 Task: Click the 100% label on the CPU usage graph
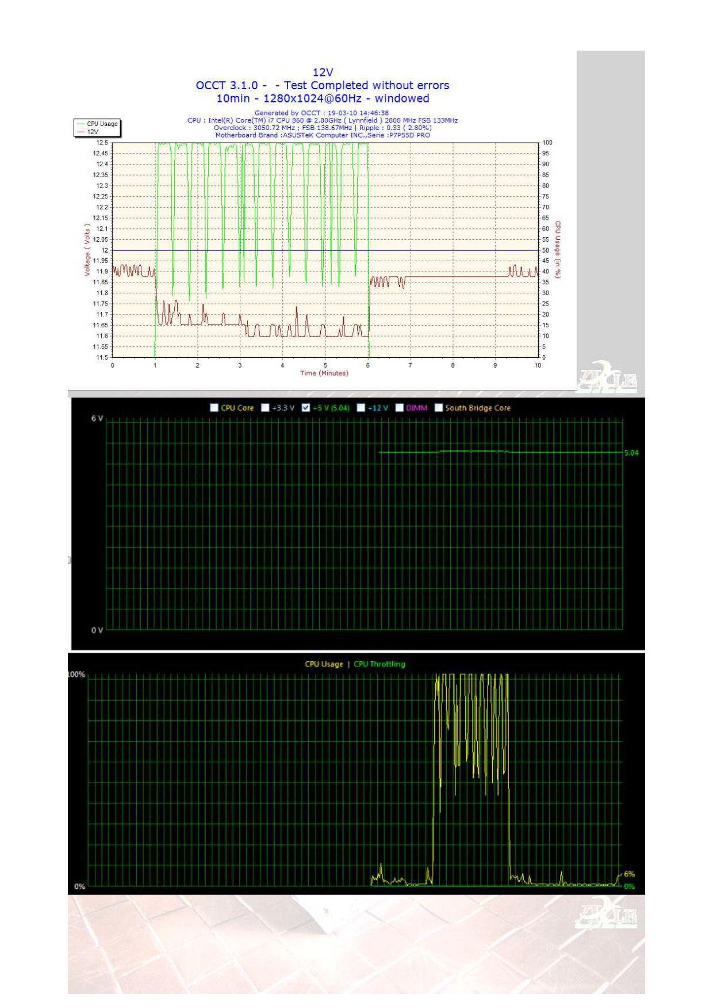[x=77, y=674]
